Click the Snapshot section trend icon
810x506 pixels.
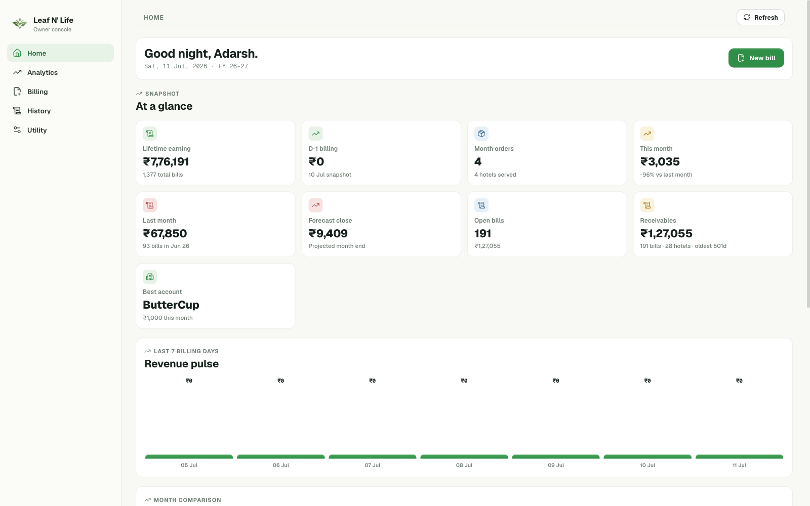coord(139,94)
